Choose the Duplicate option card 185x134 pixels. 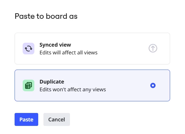point(92,85)
